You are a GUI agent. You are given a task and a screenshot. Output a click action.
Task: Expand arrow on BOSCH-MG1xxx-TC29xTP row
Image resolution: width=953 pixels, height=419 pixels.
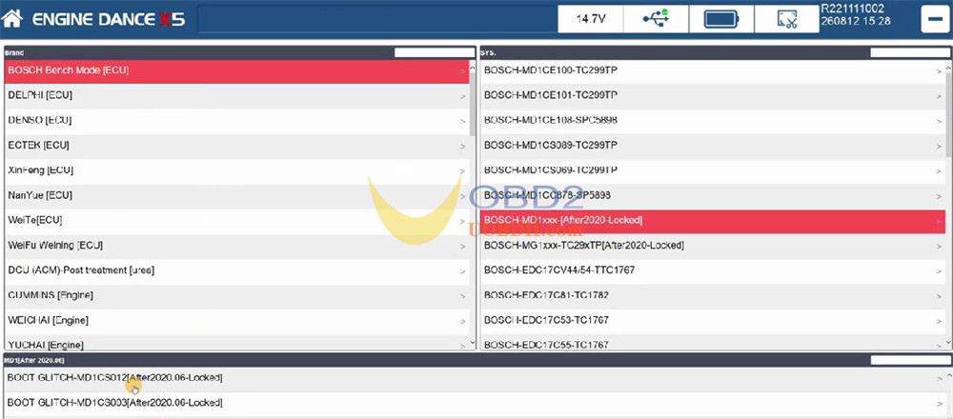point(939,246)
